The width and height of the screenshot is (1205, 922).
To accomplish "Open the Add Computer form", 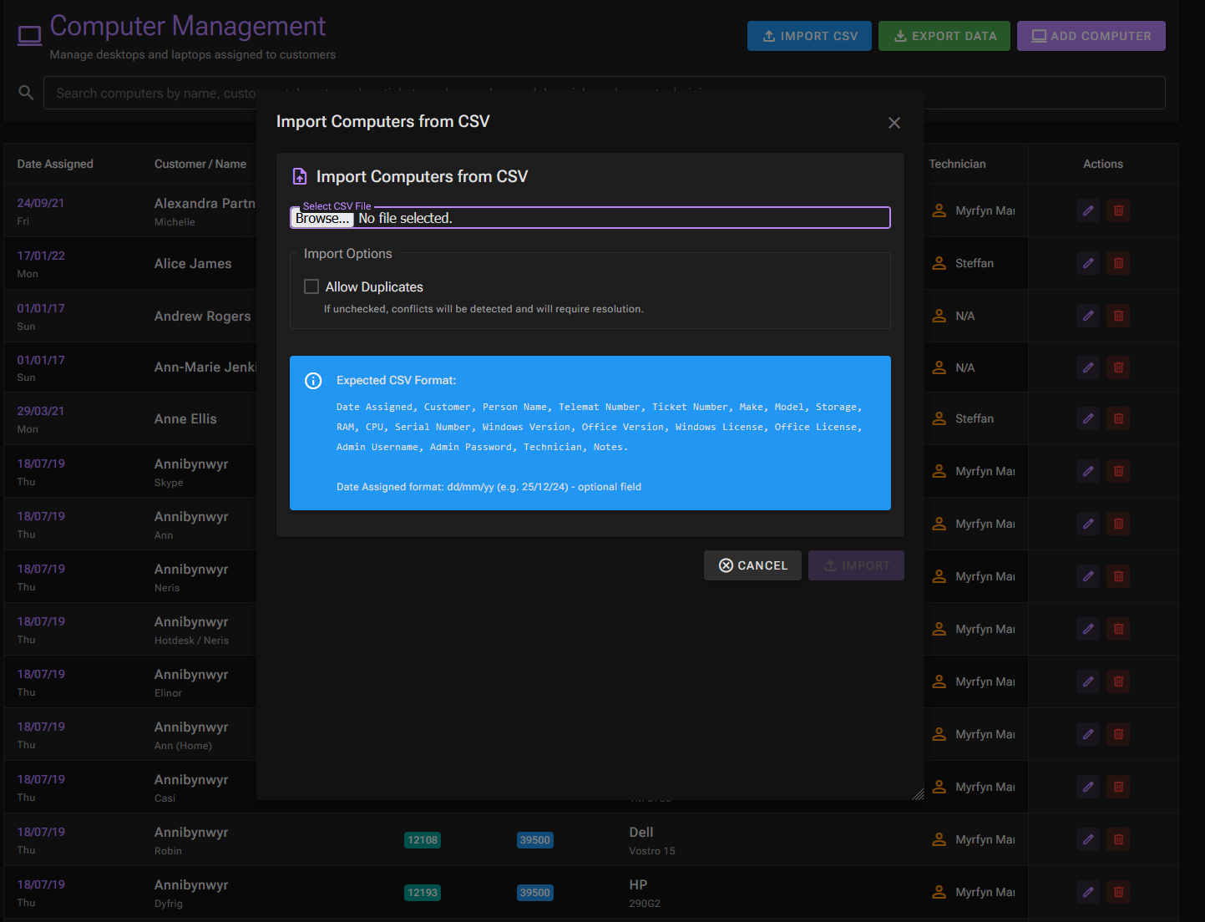I will point(1091,36).
